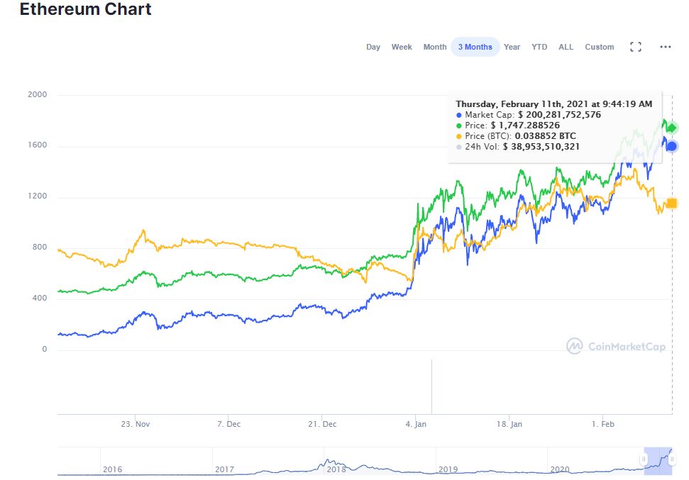689x480 pixels.
Task: Click the 2016 label in the navigator
Action: tap(113, 469)
